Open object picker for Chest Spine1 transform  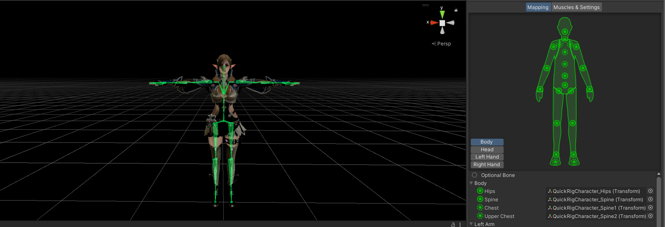point(650,208)
